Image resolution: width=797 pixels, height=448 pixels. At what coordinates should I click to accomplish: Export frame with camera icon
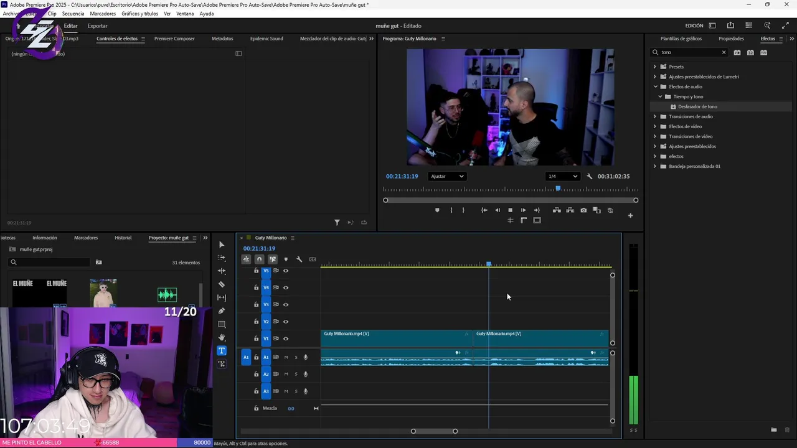click(583, 210)
